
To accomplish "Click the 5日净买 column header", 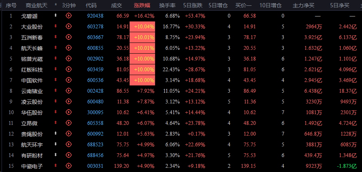I will pyautogui.click(x=340, y=5).
